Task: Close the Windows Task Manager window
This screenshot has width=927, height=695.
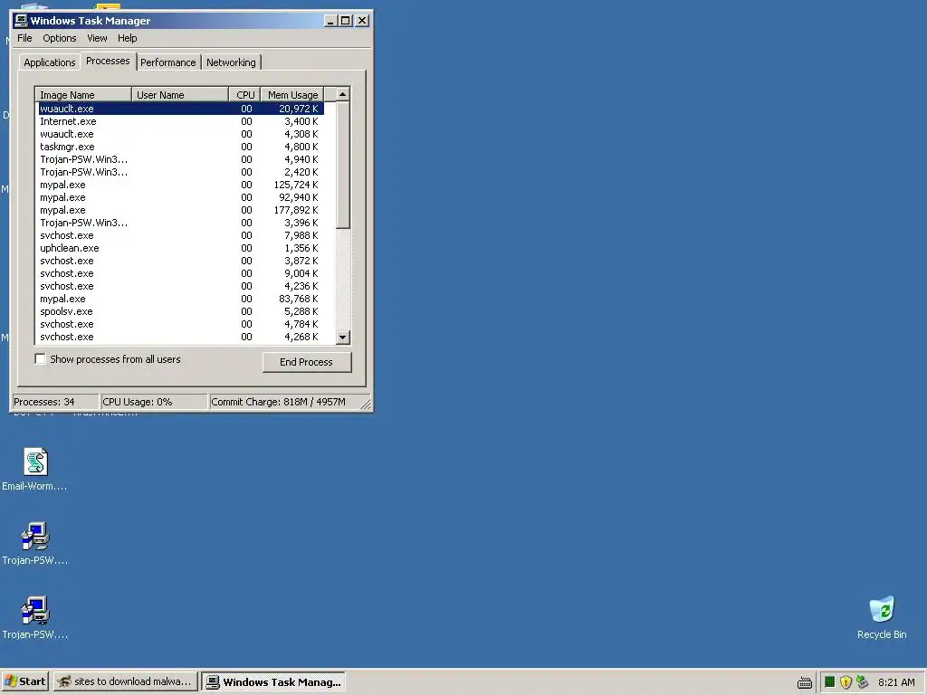Action: click(x=362, y=21)
